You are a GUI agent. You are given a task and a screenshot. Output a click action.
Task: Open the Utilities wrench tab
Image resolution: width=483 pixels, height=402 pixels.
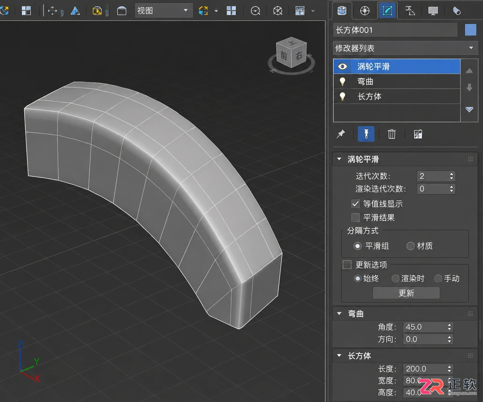click(x=456, y=11)
